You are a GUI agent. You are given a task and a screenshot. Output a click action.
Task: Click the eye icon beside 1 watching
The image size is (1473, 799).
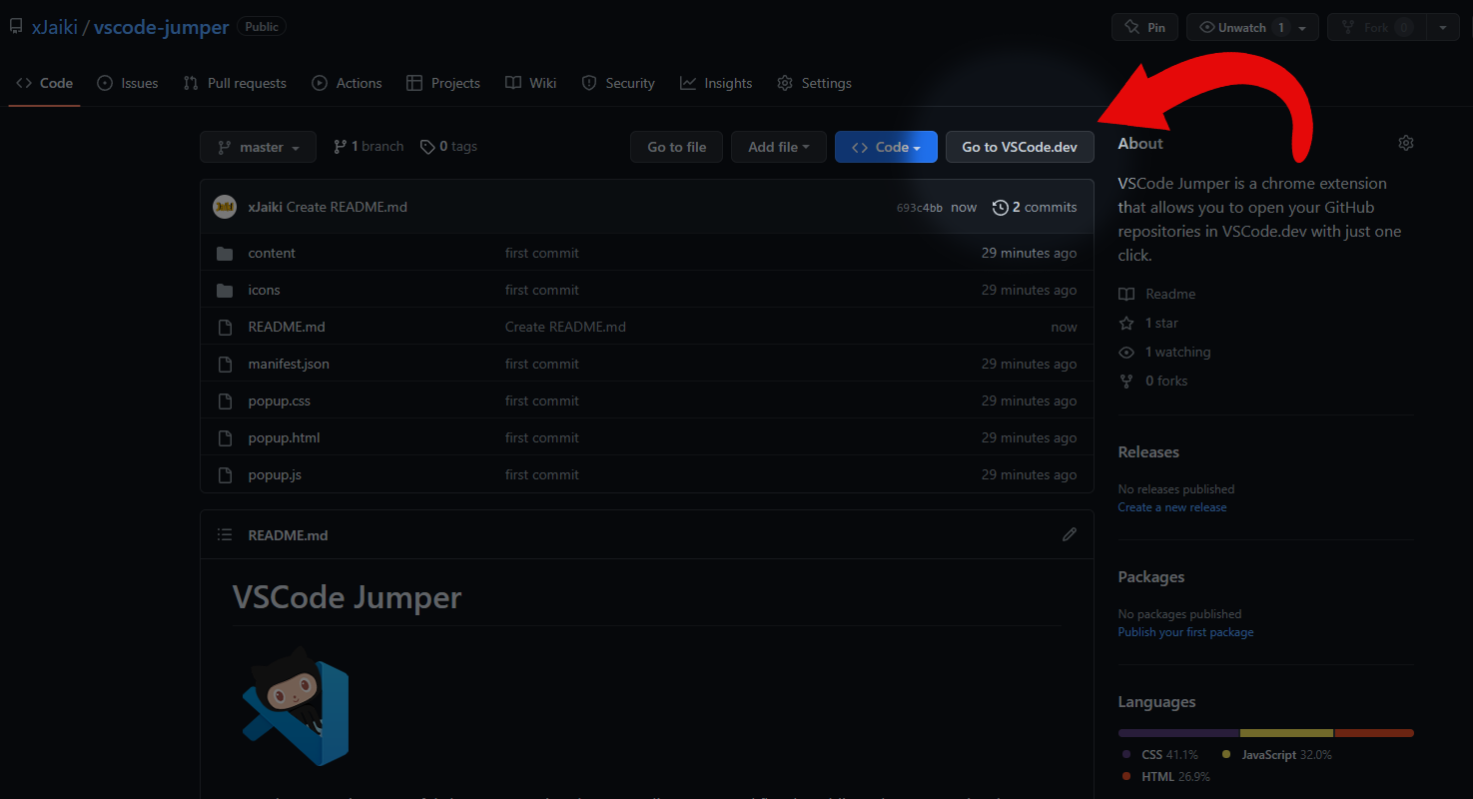point(1126,353)
